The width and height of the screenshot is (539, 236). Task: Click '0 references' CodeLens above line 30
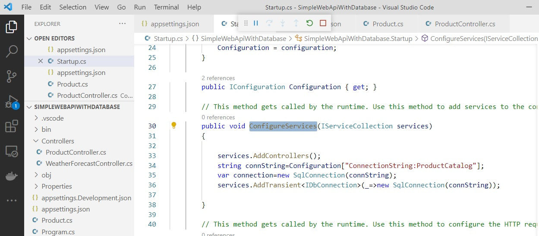point(218,117)
